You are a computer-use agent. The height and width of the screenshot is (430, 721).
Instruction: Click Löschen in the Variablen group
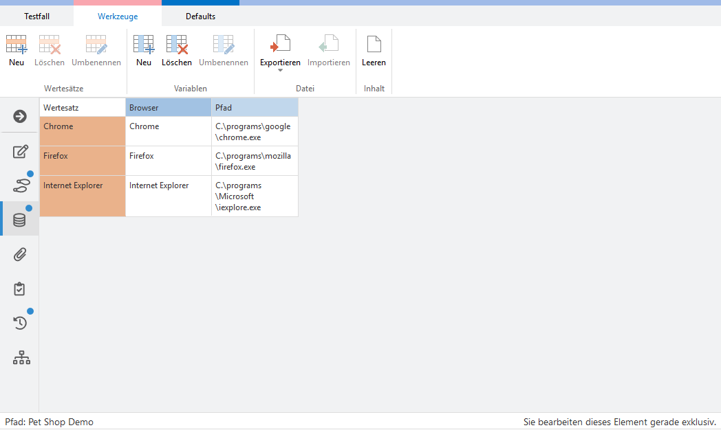[177, 51]
